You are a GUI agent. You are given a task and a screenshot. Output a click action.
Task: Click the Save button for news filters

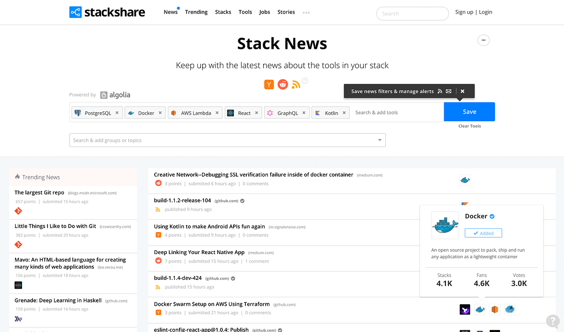click(x=469, y=111)
